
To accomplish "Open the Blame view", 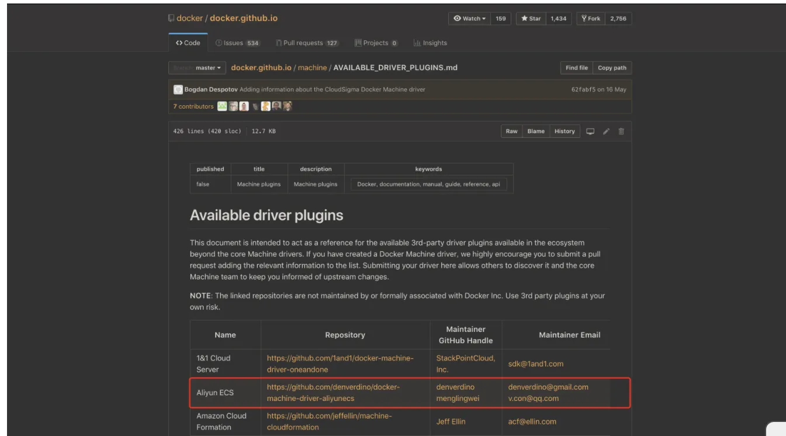I will tap(536, 132).
